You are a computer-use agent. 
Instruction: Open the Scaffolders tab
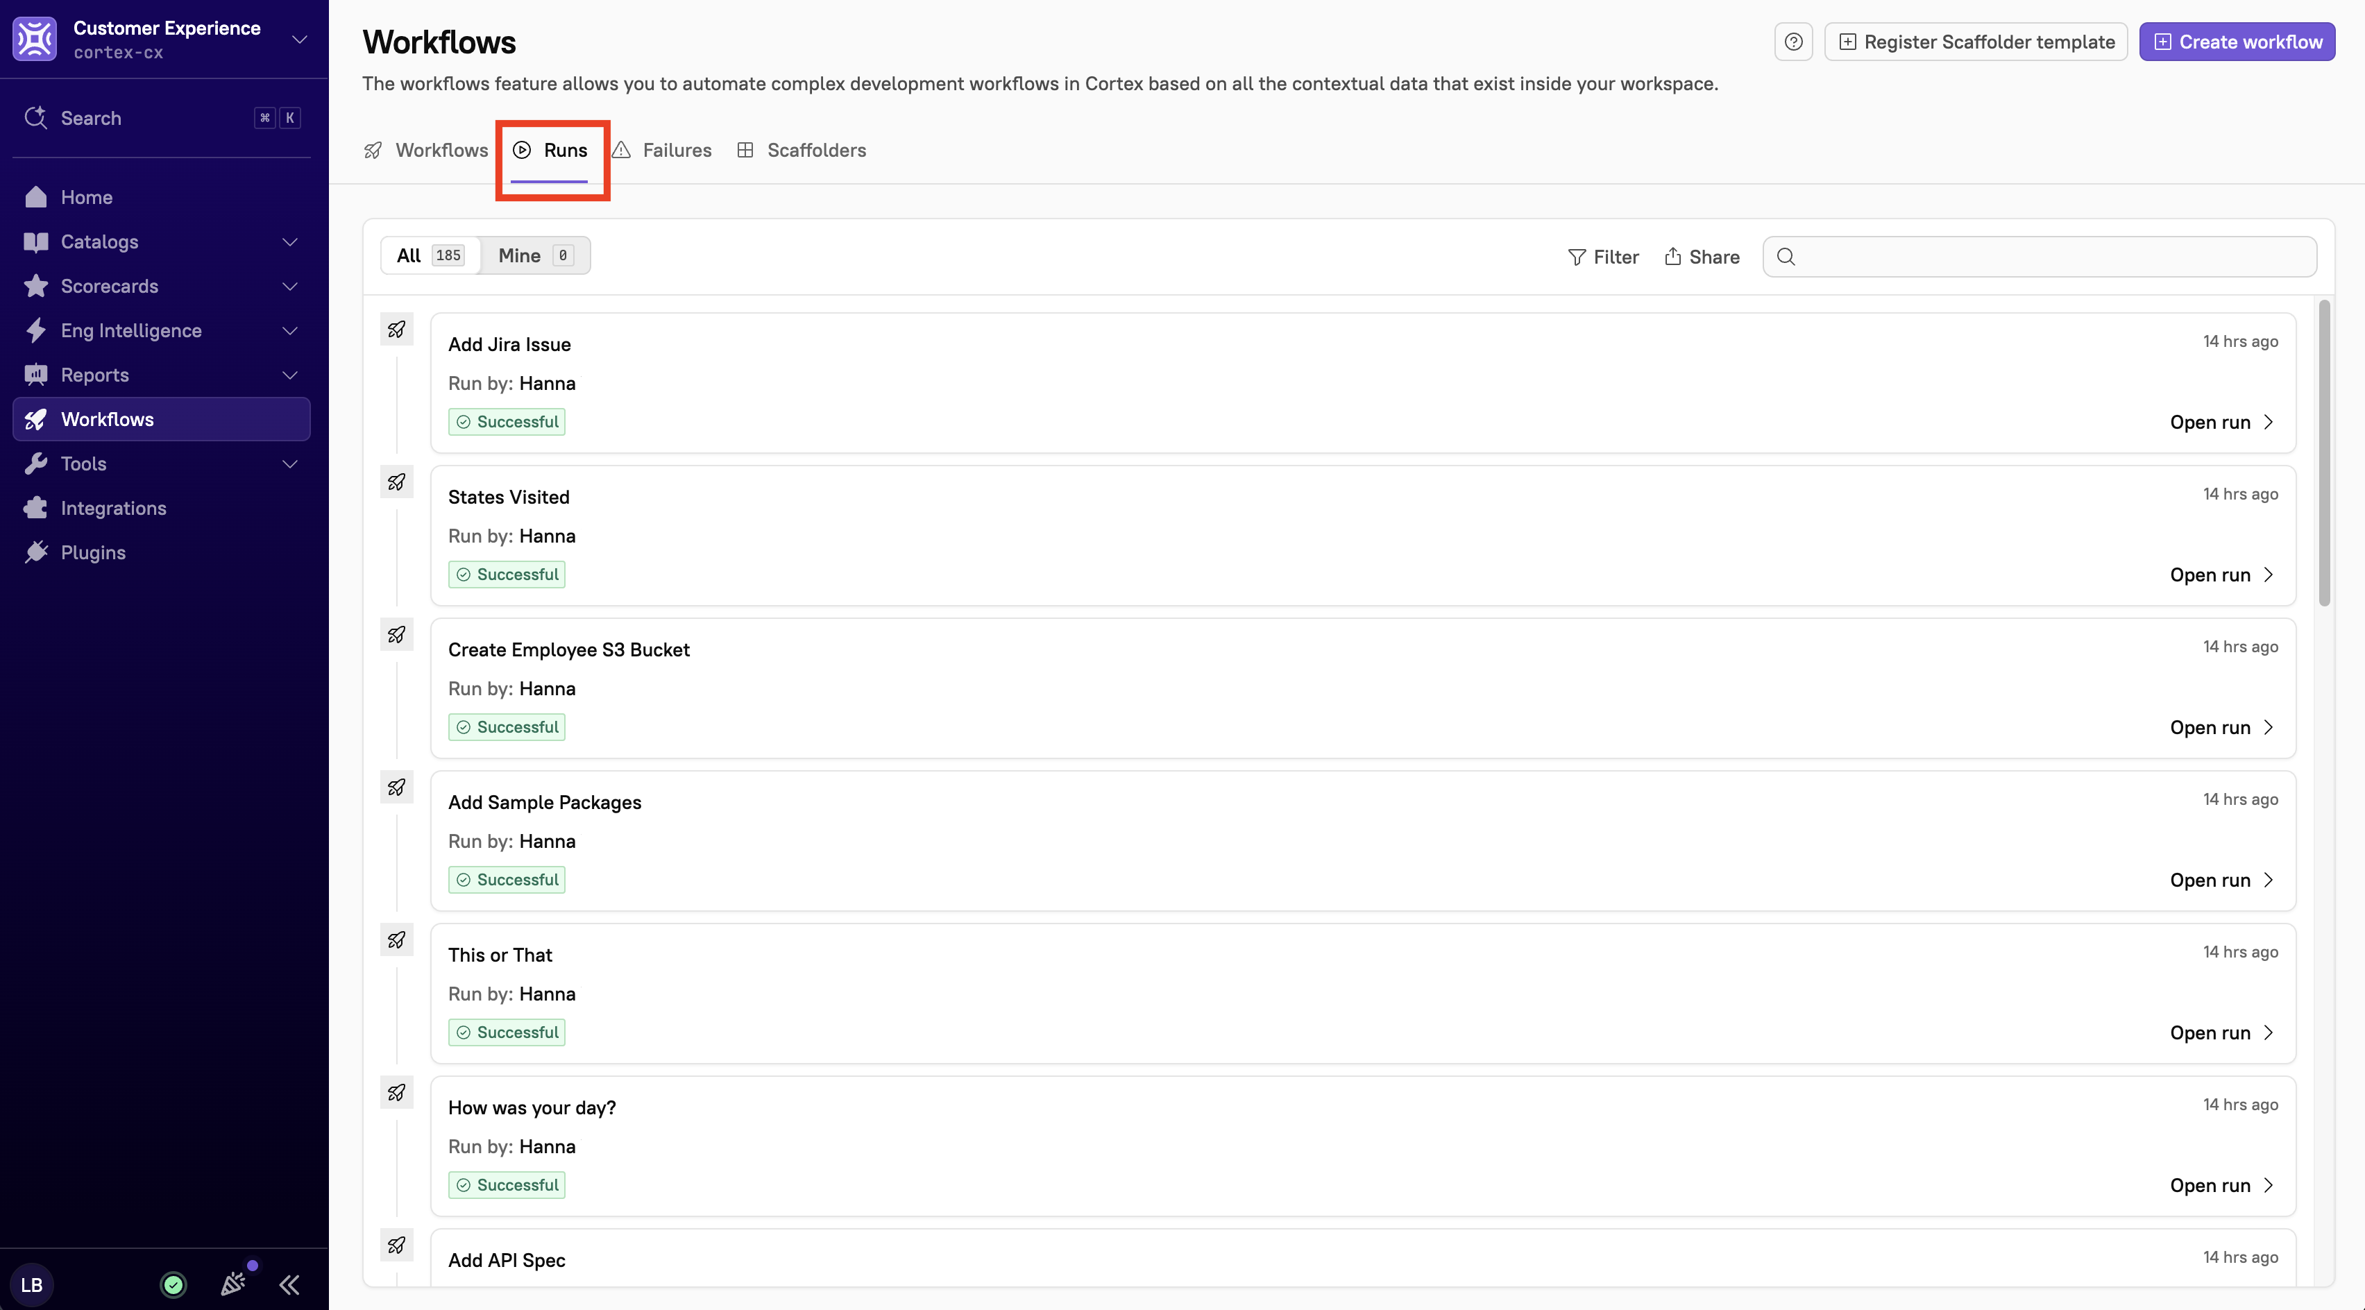click(x=802, y=151)
